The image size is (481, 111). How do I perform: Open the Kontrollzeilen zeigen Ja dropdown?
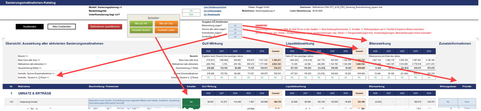pyautogui.click(x=235, y=33)
